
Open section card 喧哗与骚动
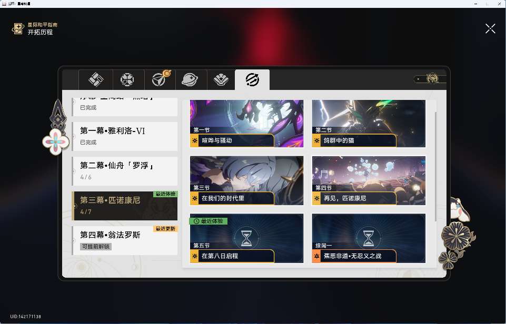tap(246, 124)
